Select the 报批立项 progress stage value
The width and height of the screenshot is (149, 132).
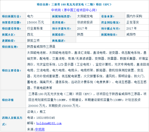[x=33, y=41]
